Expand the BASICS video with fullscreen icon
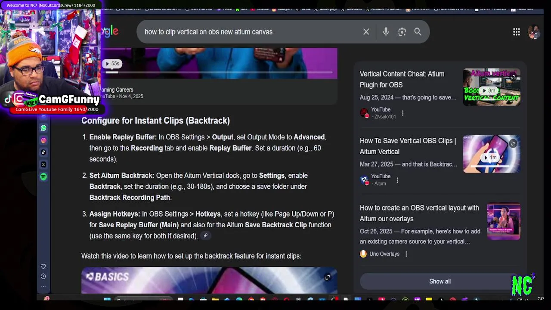Screen dimensions: 551x310 click(327, 277)
